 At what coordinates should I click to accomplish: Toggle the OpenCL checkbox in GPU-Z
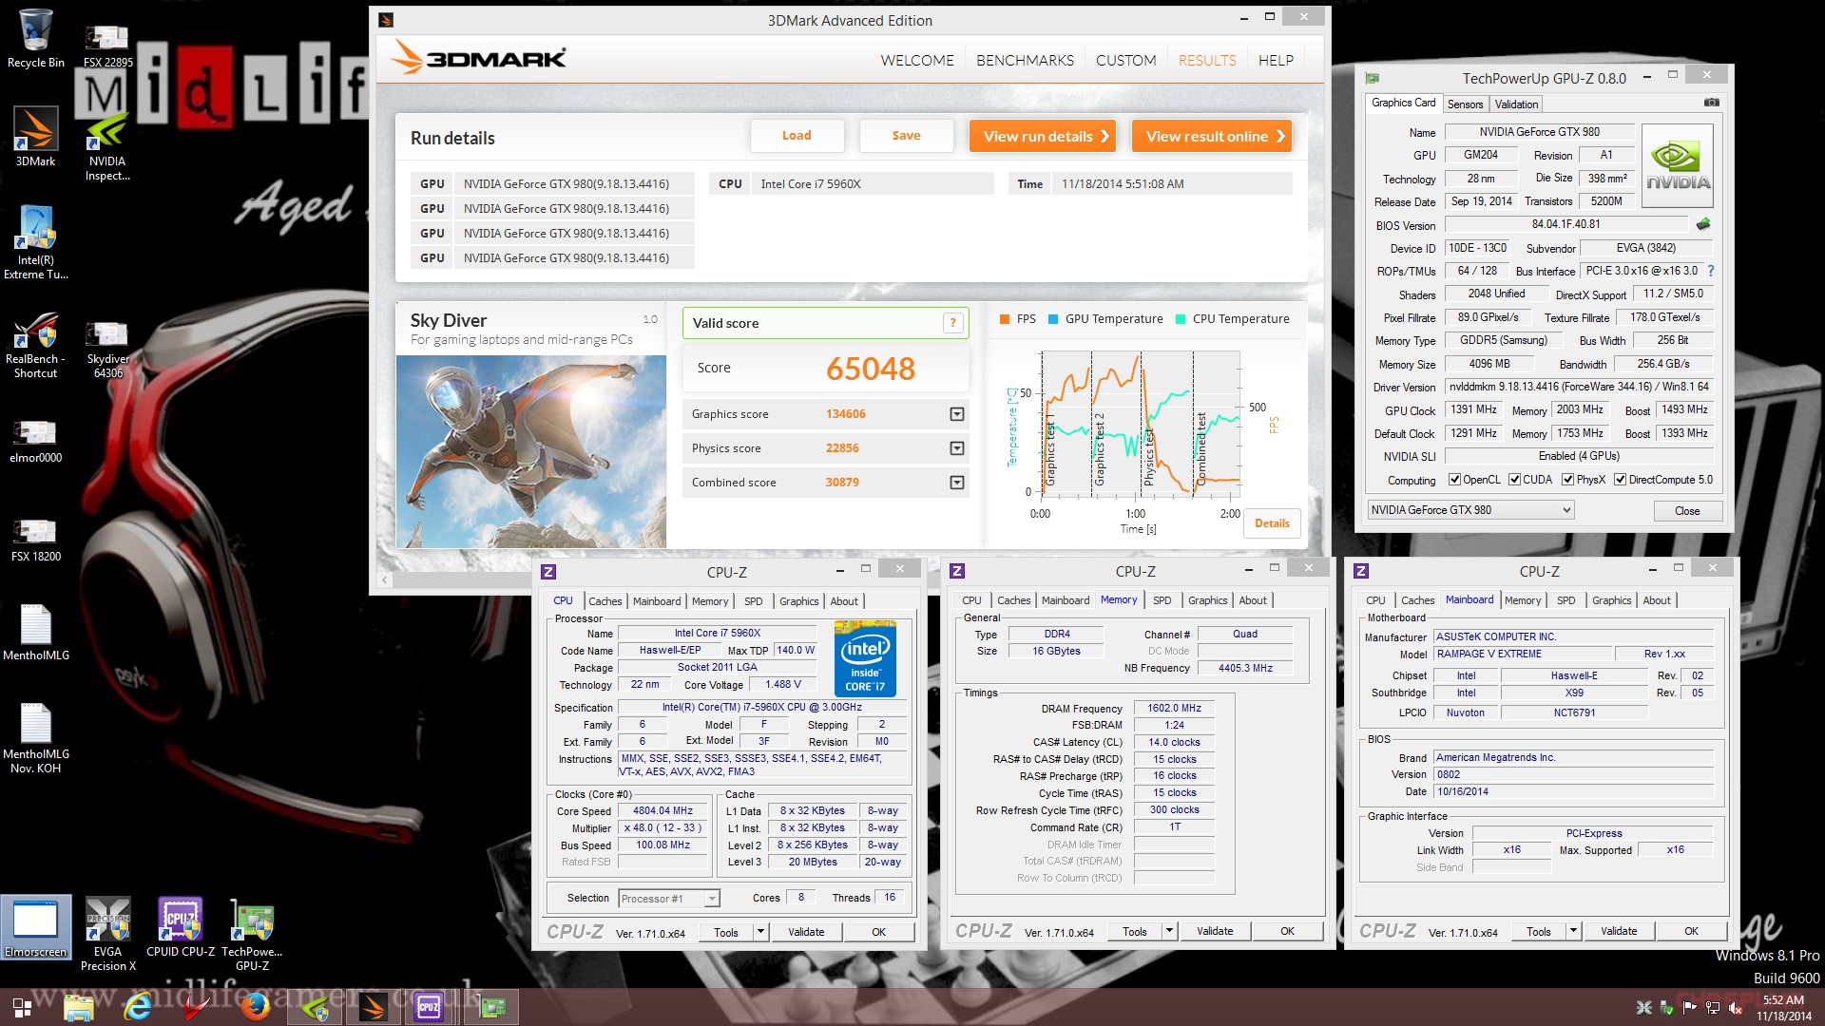coord(1454,480)
